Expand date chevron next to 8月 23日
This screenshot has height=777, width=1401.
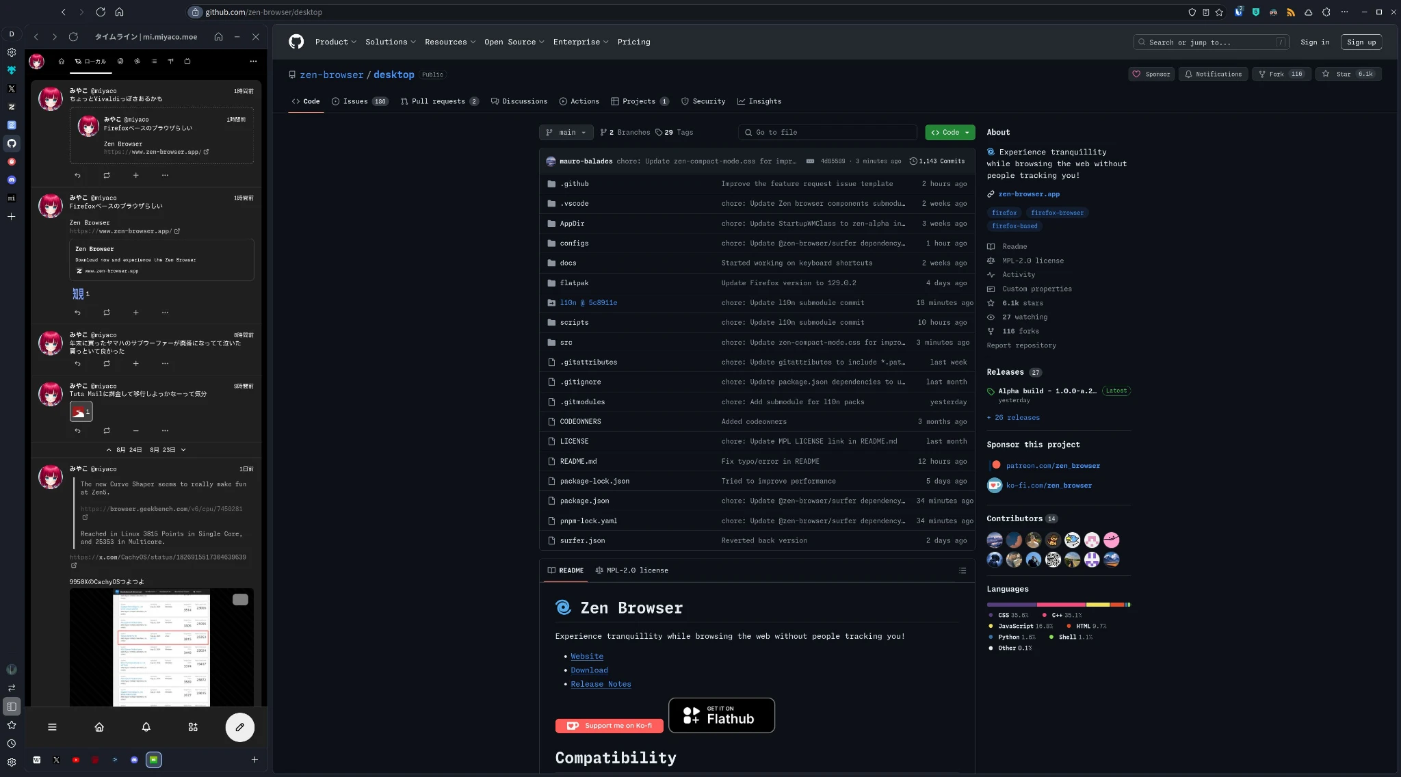tap(183, 450)
